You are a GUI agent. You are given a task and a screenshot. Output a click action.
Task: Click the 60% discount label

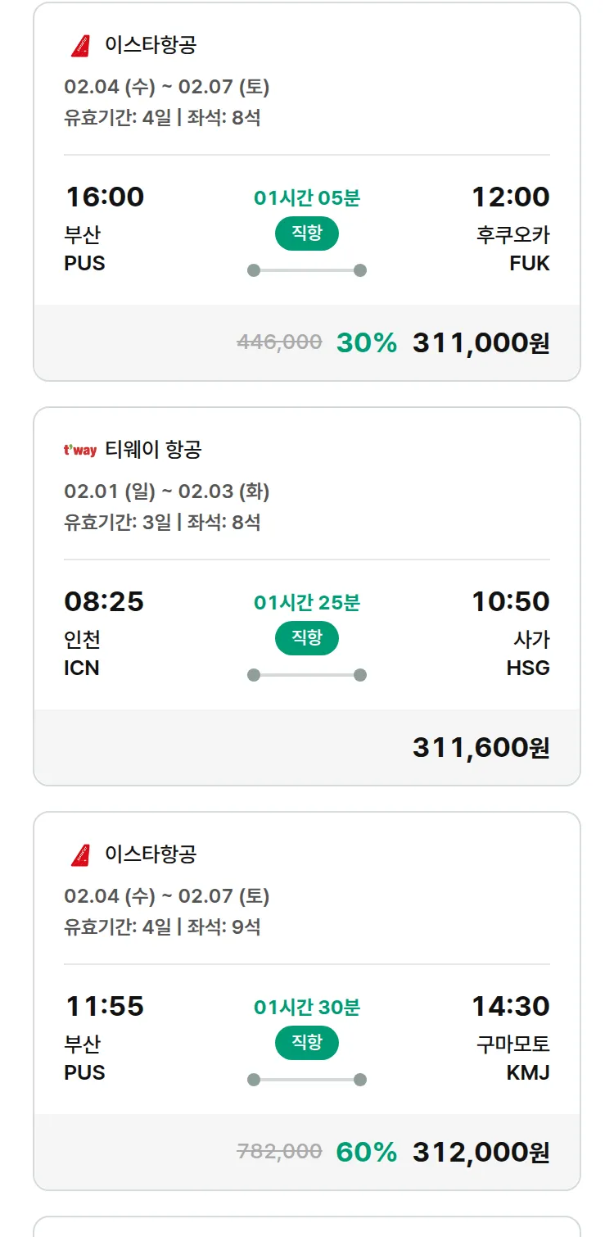point(366,1152)
